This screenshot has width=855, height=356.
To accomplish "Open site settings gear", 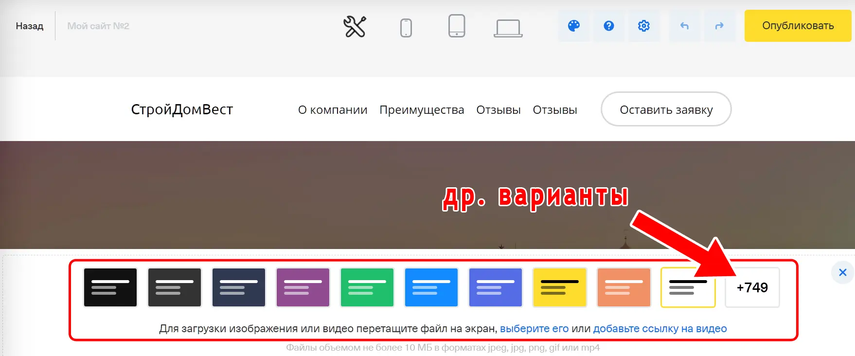I will point(643,26).
